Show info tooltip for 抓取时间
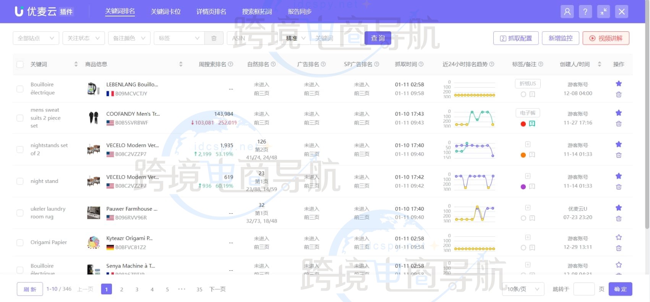This screenshot has width=650, height=302. (421, 64)
